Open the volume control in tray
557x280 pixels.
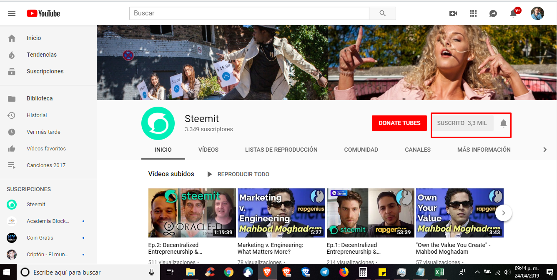click(x=507, y=272)
